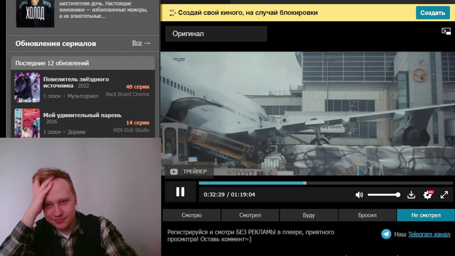Click the 48 серия label
Viewport: 455px width, 256px height.
point(138,87)
